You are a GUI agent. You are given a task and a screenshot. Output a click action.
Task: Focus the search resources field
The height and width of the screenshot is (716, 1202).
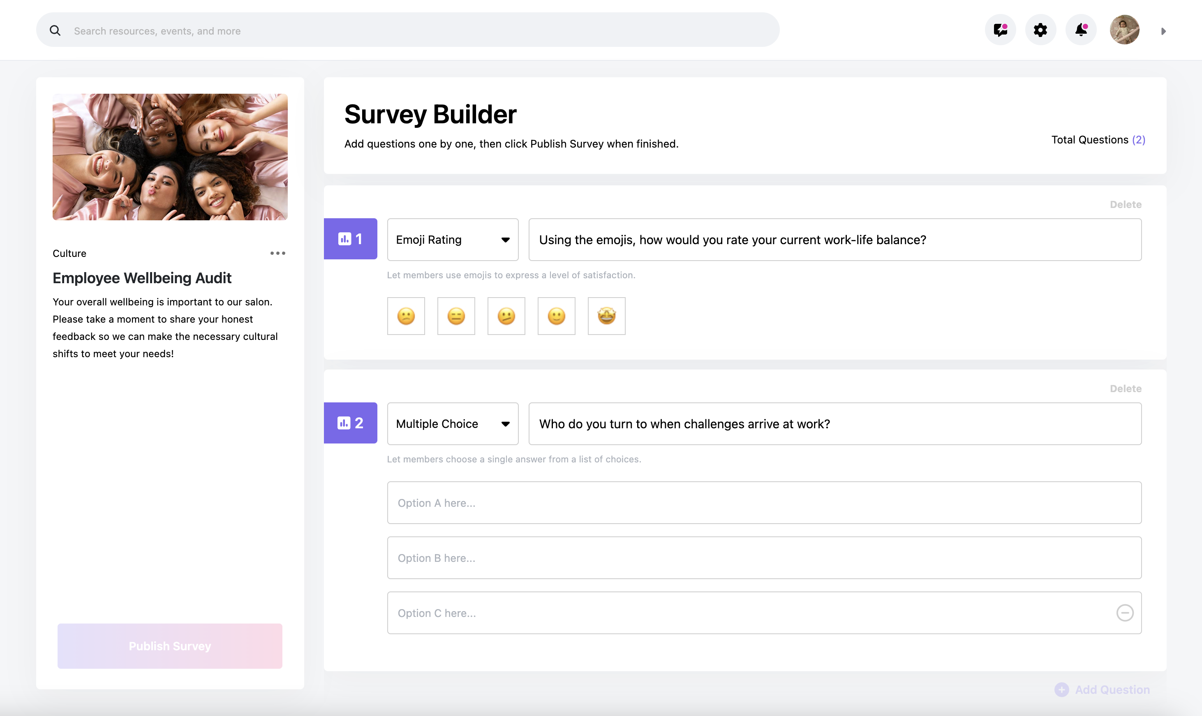408,30
